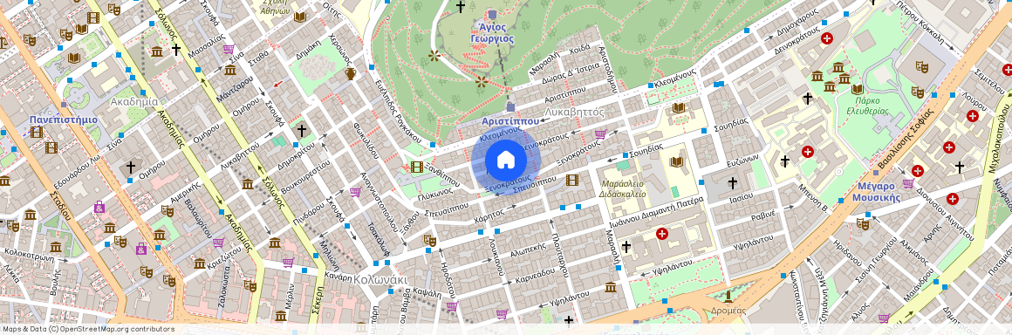Screen dimensions: 1012x335
Task: Click theatre masks icon below Μέγαρο Μουσικής
Action: tap(862, 223)
